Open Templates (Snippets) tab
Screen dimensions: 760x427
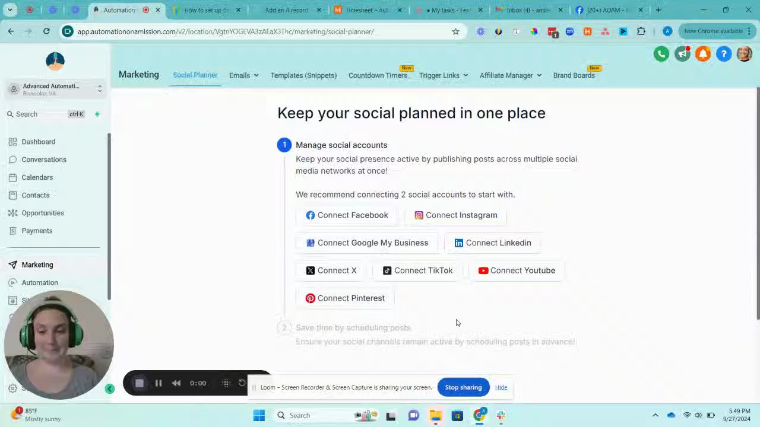(303, 75)
